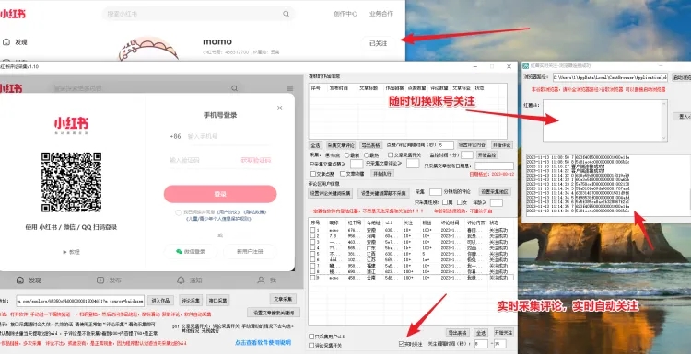Open the hamburger menu in the embedded browser
The height and width of the screenshot is (354, 691).
(290, 88)
